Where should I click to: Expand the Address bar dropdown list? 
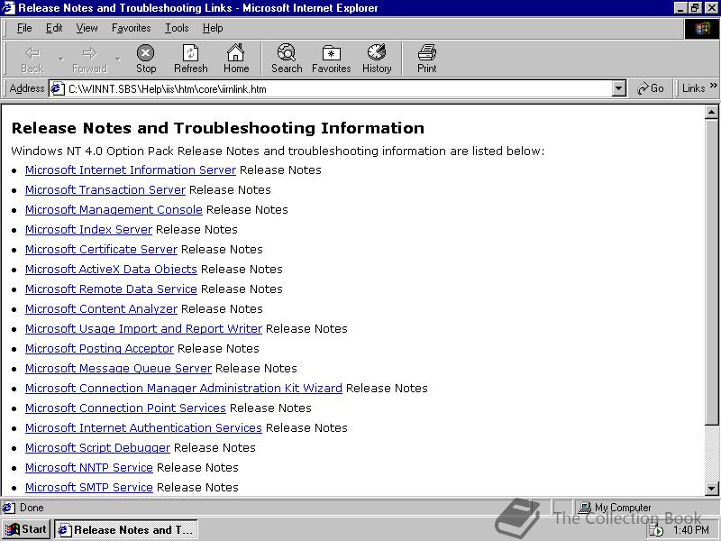pyautogui.click(x=619, y=88)
